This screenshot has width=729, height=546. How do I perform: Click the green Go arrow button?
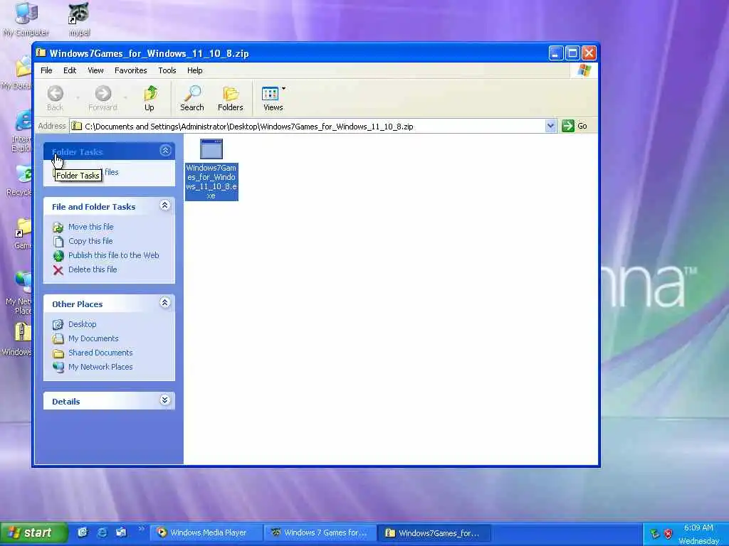[x=567, y=126]
